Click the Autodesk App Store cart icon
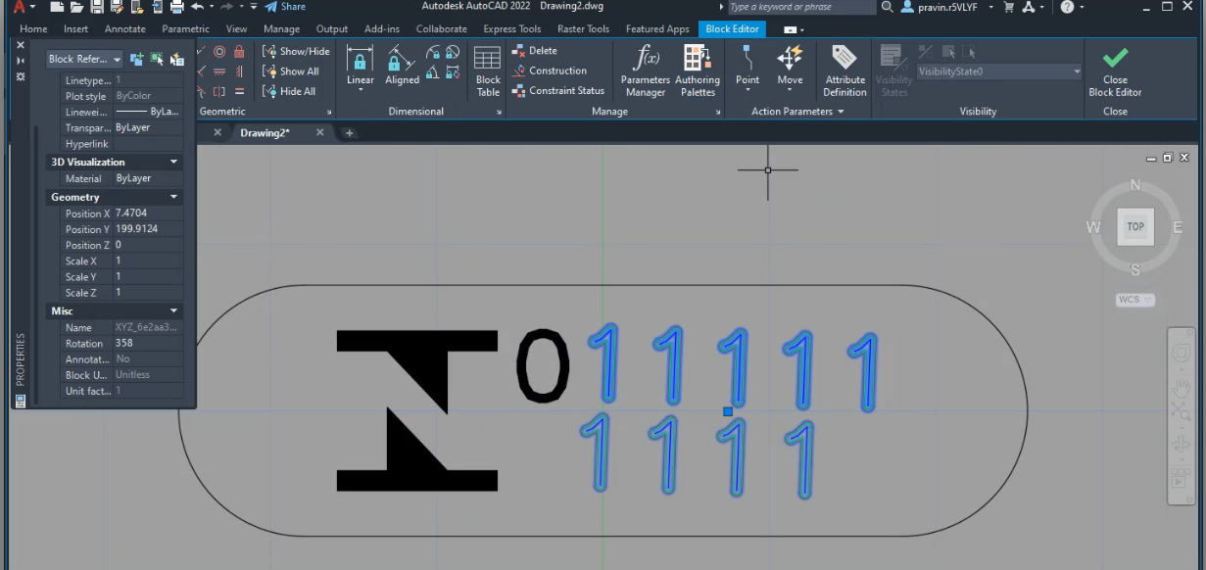The width and height of the screenshot is (1206, 570). (x=1008, y=7)
